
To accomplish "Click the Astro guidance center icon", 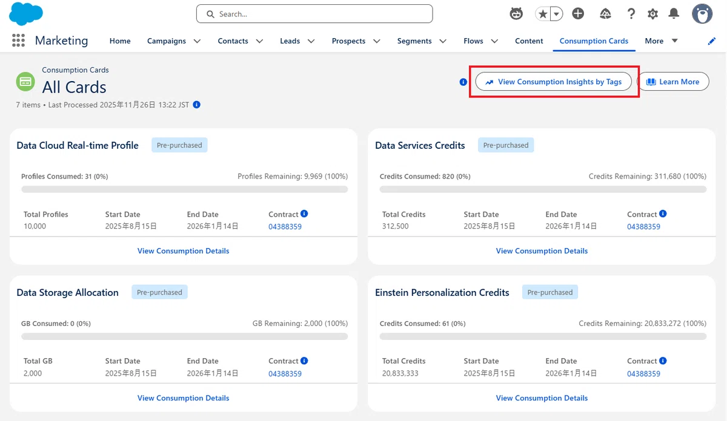I will [516, 13].
